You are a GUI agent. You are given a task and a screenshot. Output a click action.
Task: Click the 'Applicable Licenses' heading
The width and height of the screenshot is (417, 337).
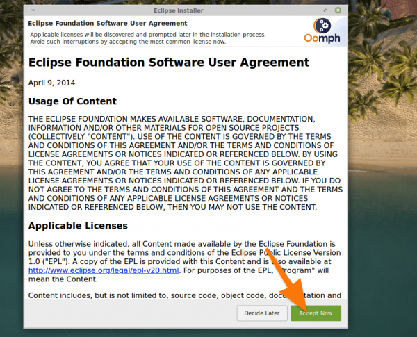(x=78, y=226)
